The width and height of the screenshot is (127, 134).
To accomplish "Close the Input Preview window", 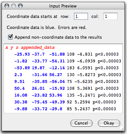I will coord(7,6).
